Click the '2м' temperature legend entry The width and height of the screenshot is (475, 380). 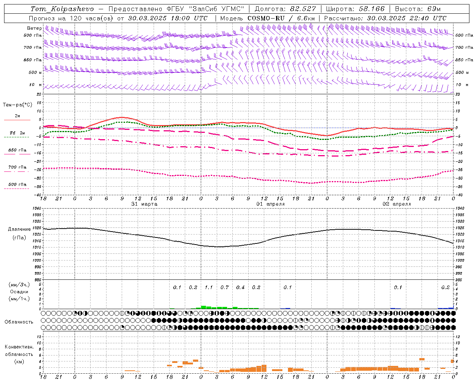pyautogui.click(x=17, y=116)
